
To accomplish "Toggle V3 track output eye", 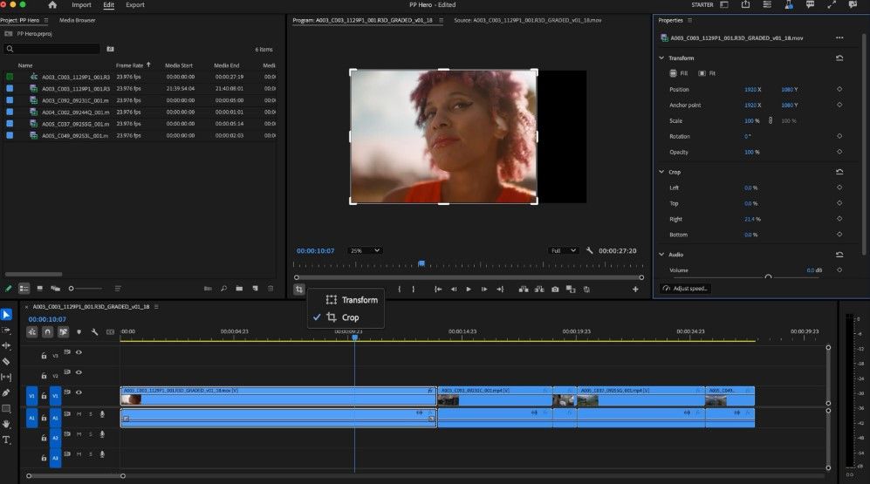I will tap(79, 352).
